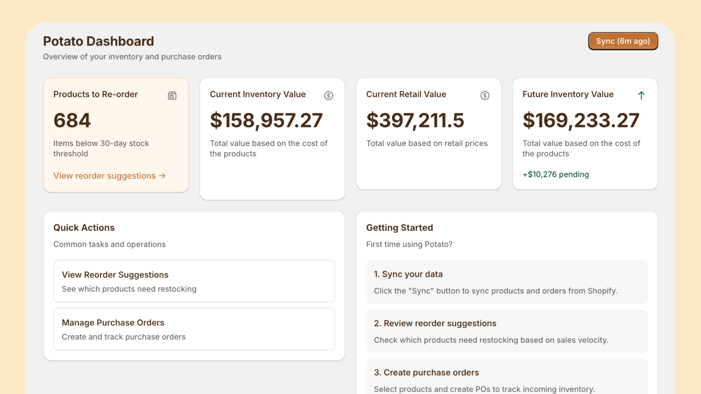Click the $158,957.27 inventory value
The image size is (701, 394).
266,120
